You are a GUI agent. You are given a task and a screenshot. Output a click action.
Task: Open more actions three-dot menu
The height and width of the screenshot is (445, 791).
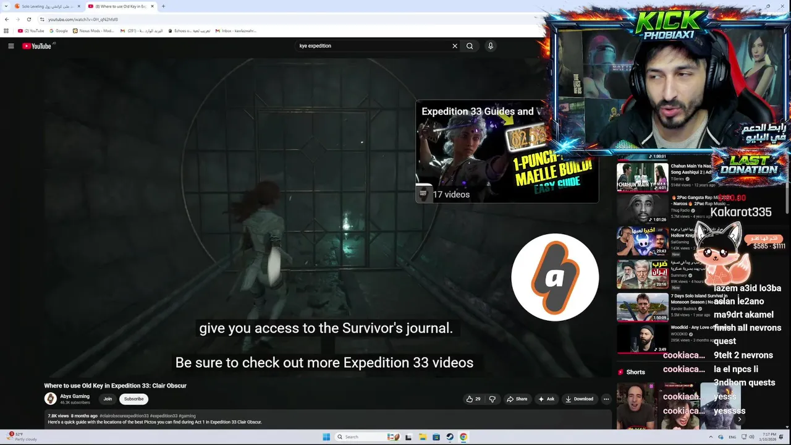606,399
